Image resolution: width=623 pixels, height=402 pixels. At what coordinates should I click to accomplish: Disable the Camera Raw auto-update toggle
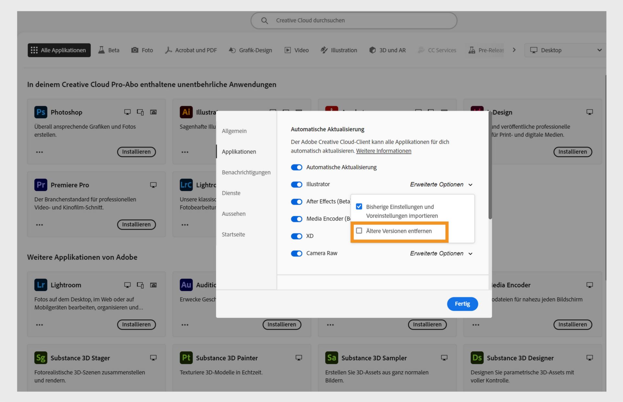(x=297, y=254)
